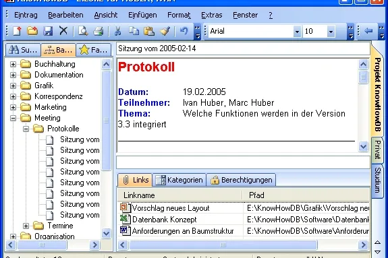Save using the floppy disk icon
This screenshot has width=388, height=258.
tap(48, 31)
